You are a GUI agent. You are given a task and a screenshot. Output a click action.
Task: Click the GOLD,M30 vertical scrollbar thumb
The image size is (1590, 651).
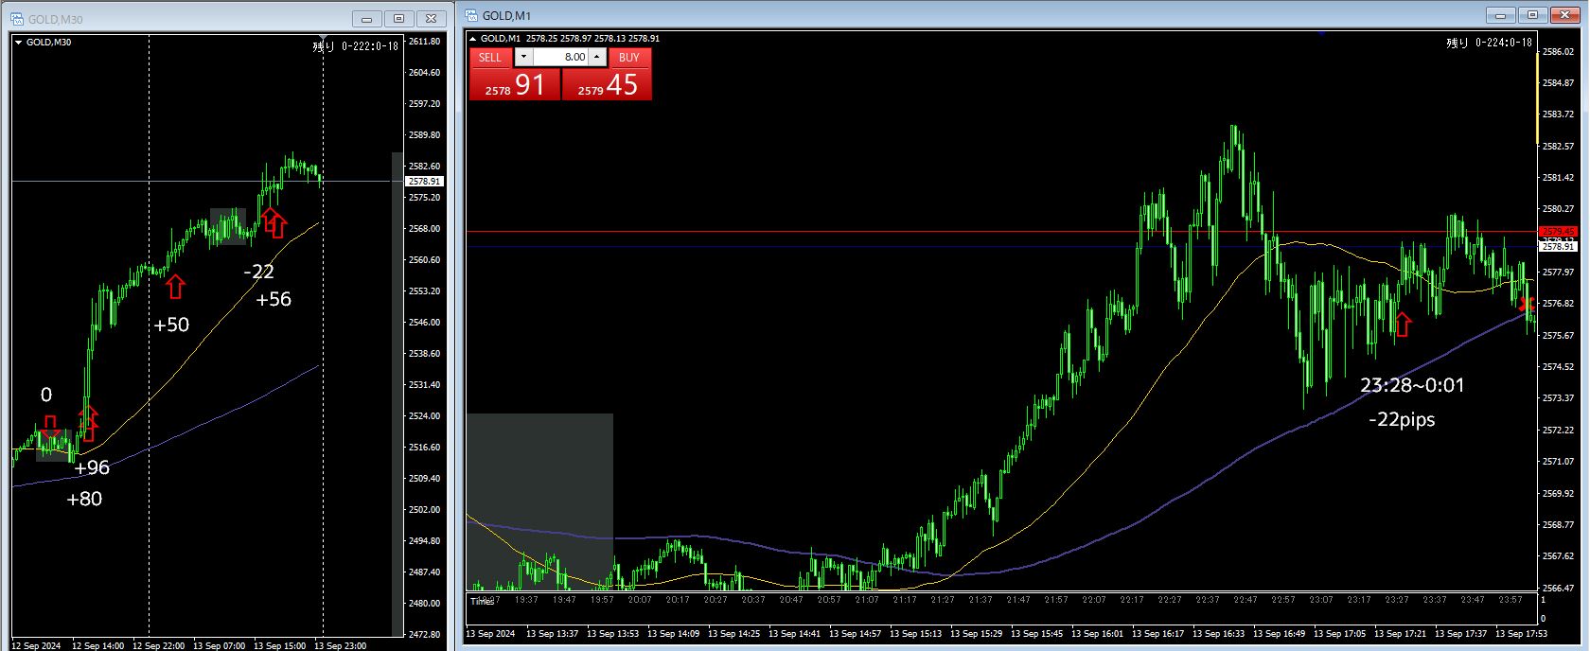coord(397,393)
